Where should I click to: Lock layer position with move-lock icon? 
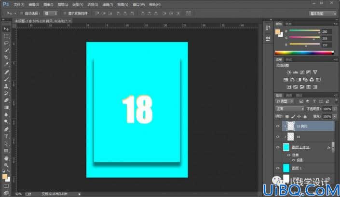click(299, 117)
